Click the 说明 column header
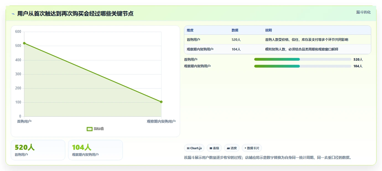Screen dimensions: 382x171 pyautogui.click(x=268, y=30)
